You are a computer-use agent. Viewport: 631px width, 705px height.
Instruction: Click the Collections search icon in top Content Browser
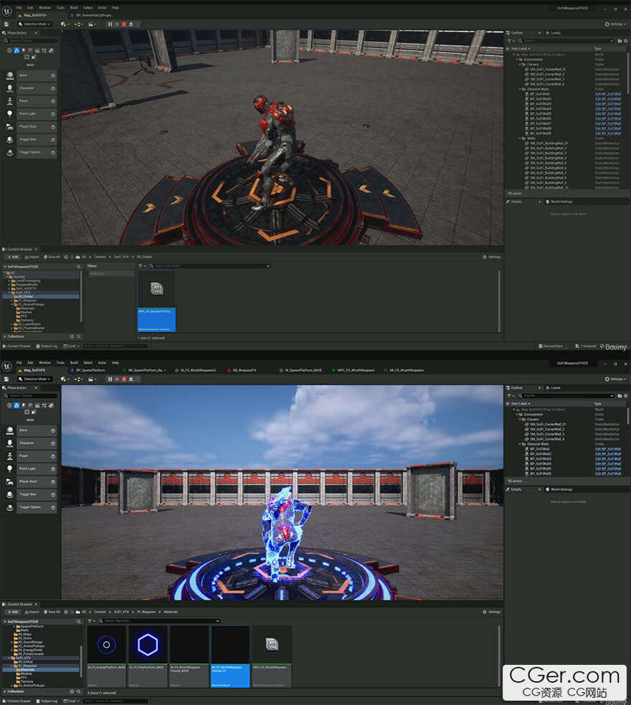pos(79,336)
